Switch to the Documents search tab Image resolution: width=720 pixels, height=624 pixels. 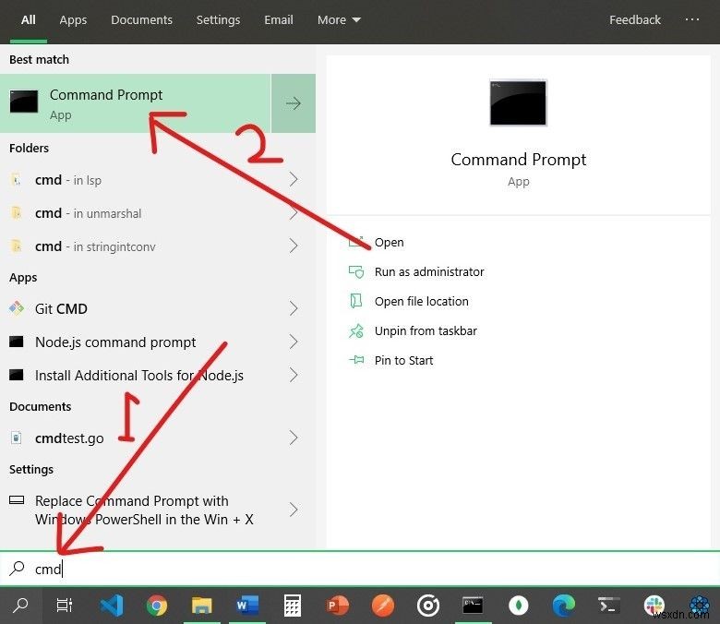141,19
